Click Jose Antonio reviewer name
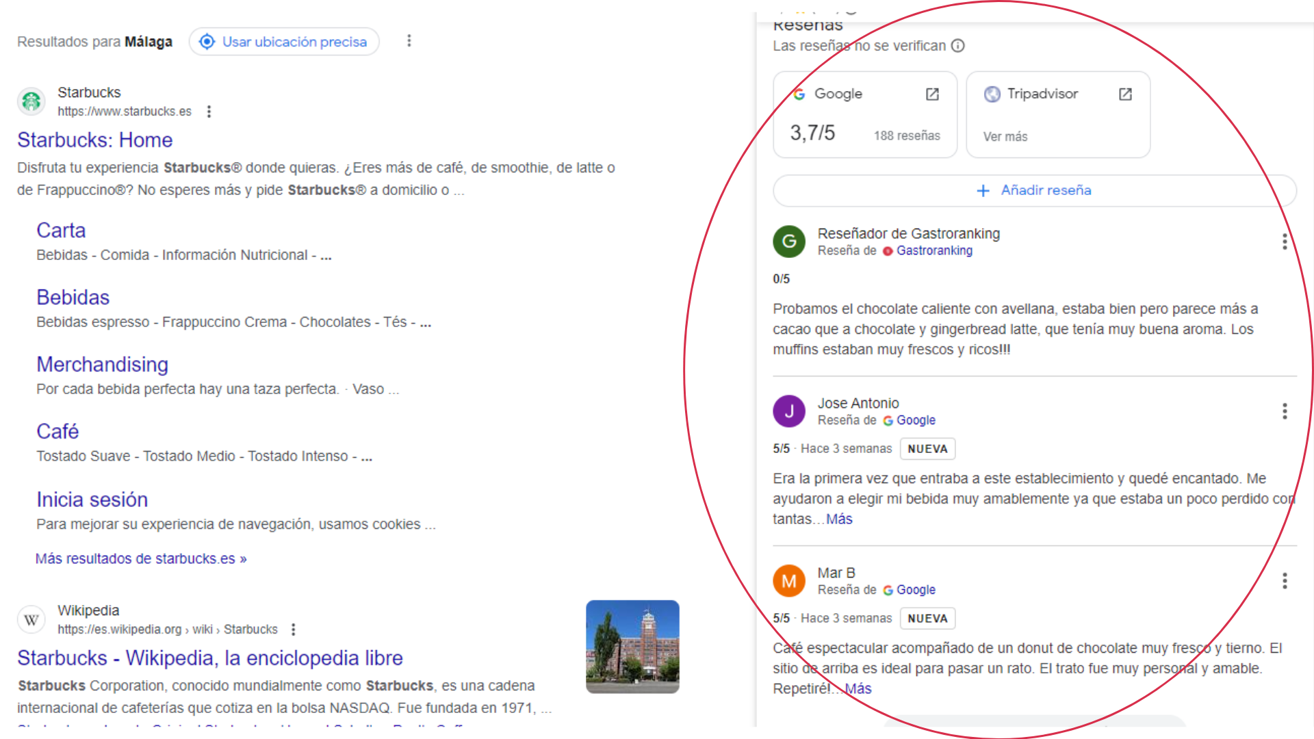This screenshot has width=1314, height=739. (858, 403)
